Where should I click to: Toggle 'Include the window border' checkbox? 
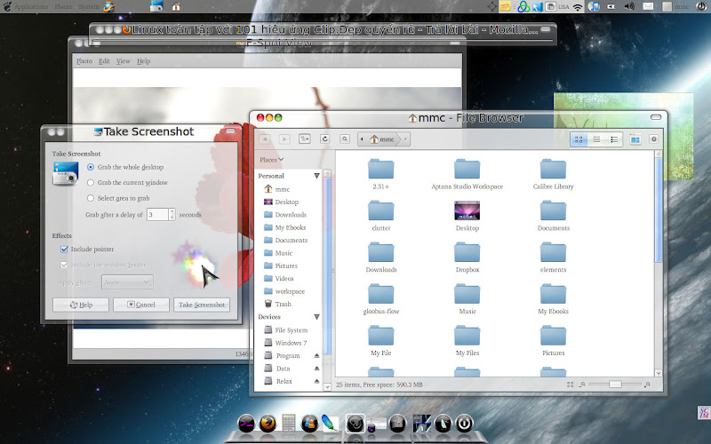[x=103, y=265]
